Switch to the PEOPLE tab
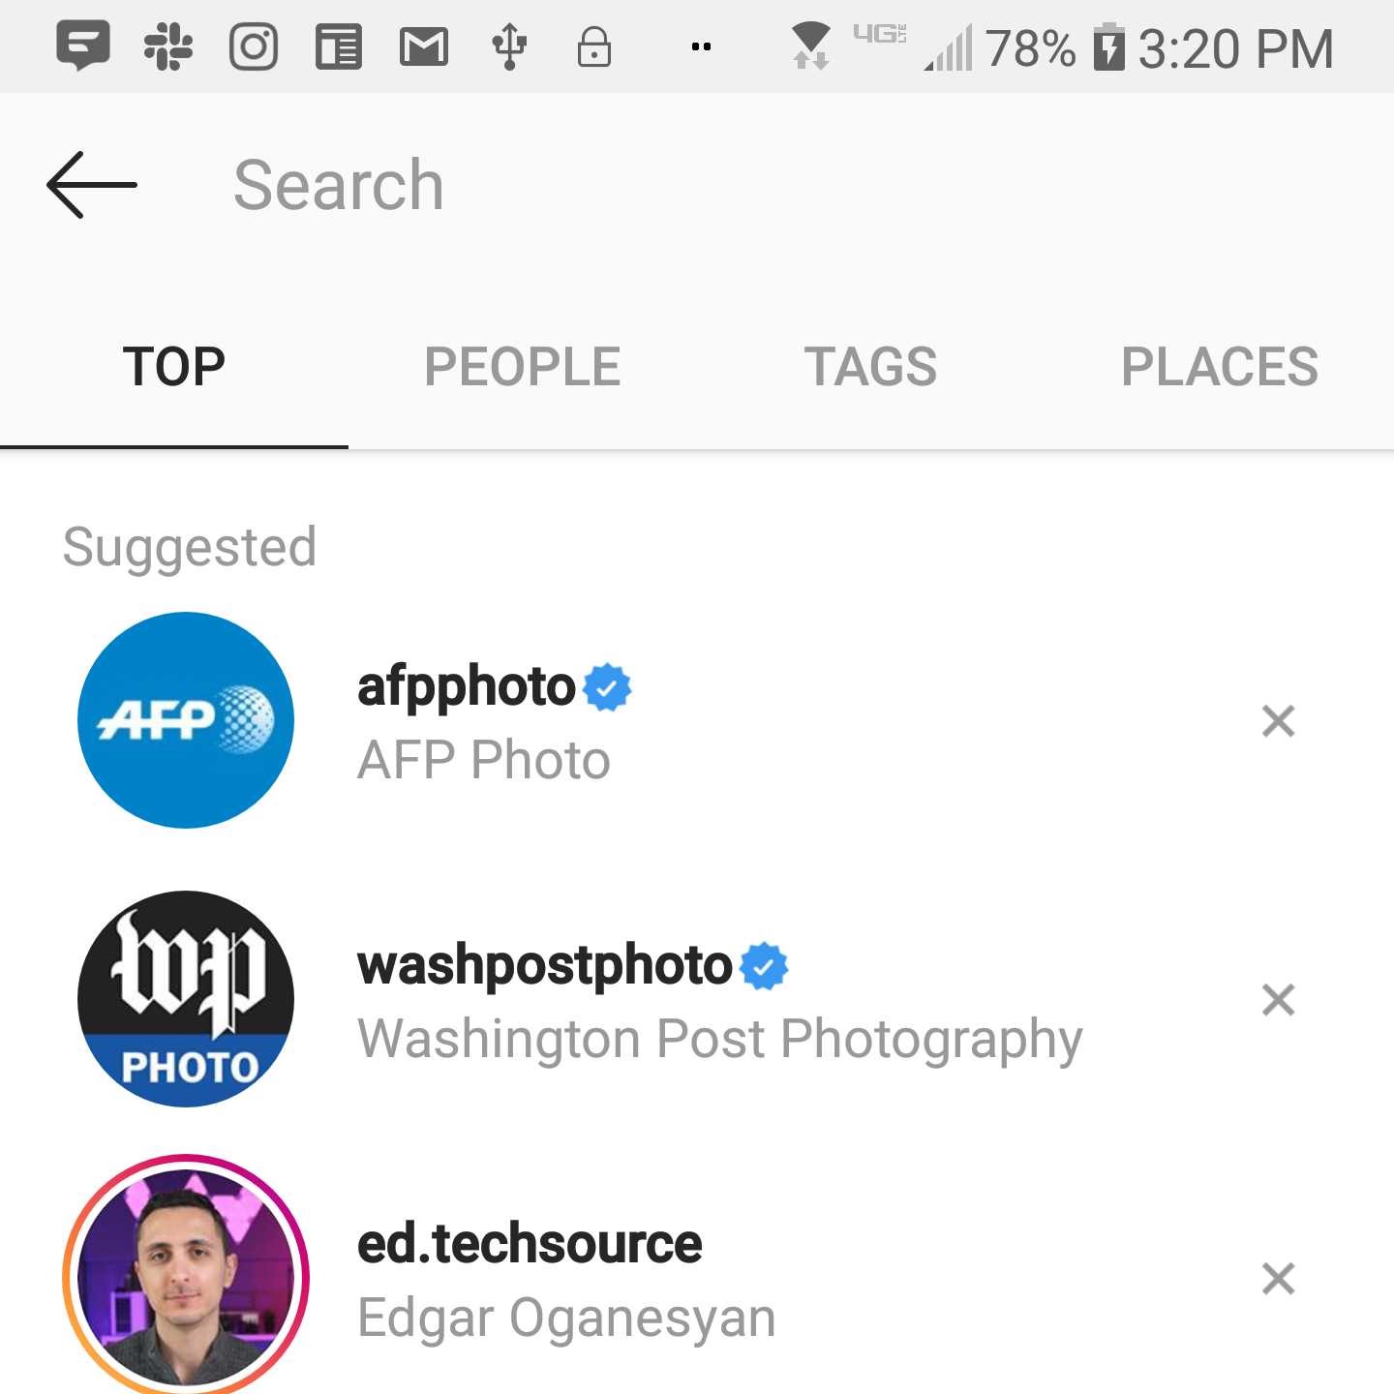 pyautogui.click(x=522, y=367)
